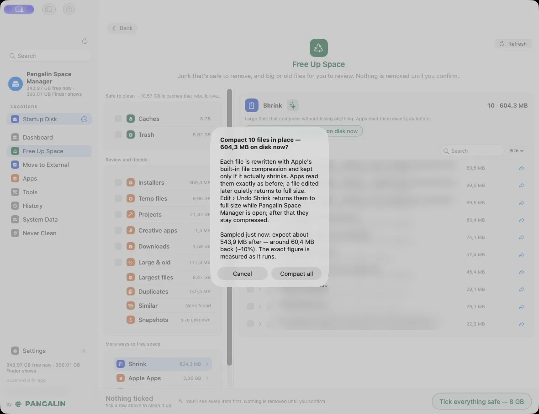The image size is (539, 414).
Task: Select Startup Disk location
Action: pos(49,119)
